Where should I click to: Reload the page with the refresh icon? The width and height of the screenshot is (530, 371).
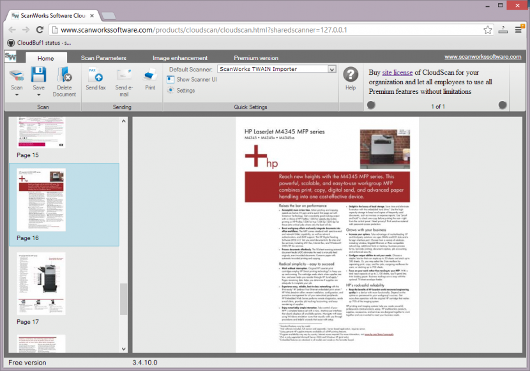tap(40, 29)
